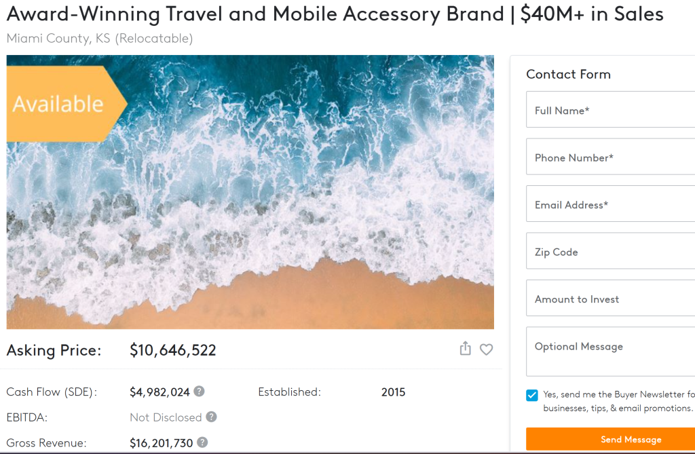Focus the Email Address field
Viewport: 695px width, 454px height.
[611, 204]
